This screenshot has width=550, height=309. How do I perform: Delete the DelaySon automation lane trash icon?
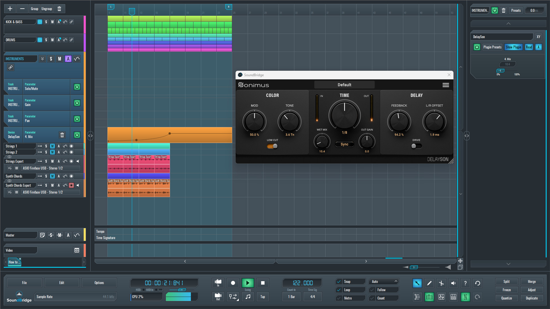[62, 135]
